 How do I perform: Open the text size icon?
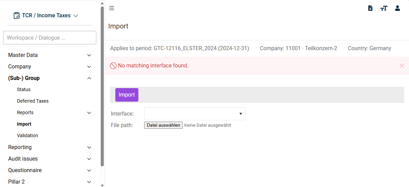tap(384, 8)
